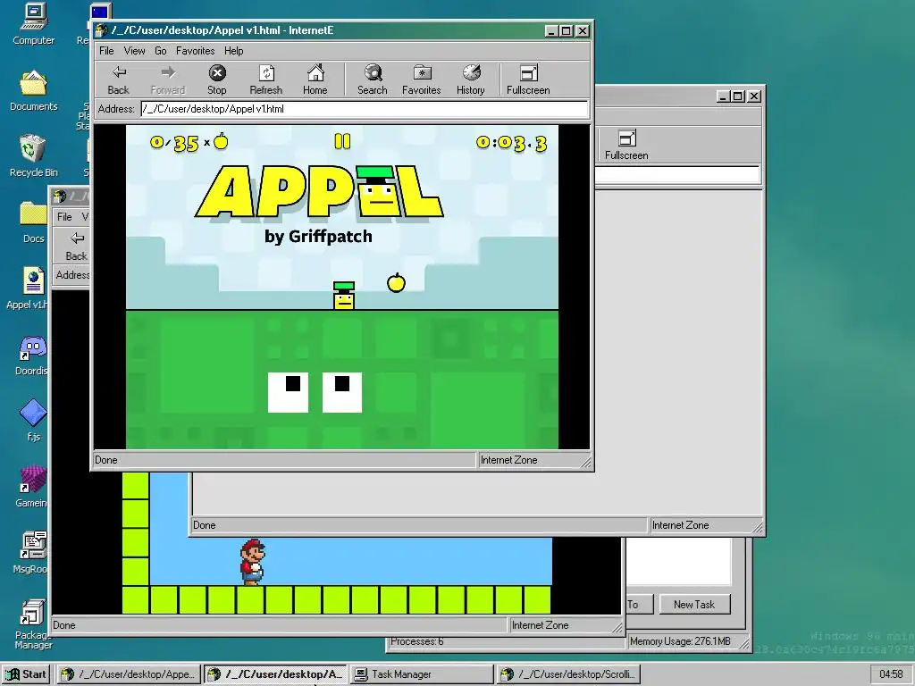Open the File menu in Appel browser
Image resolution: width=915 pixels, height=686 pixels.
pyautogui.click(x=107, y=51)
